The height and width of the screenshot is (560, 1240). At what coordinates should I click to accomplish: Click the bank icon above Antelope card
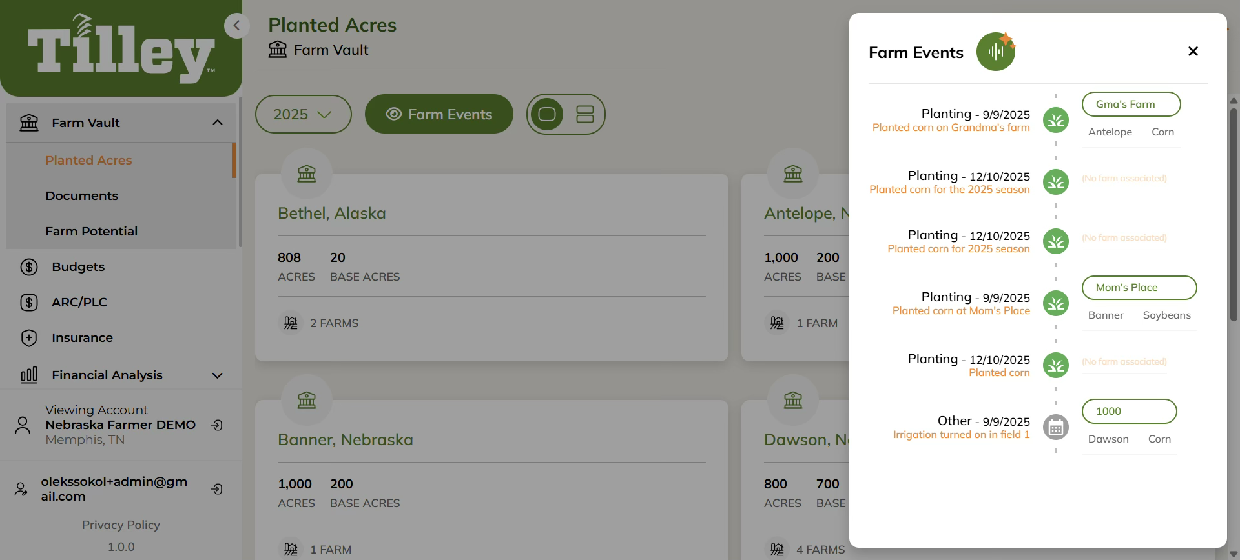[793, 174]
